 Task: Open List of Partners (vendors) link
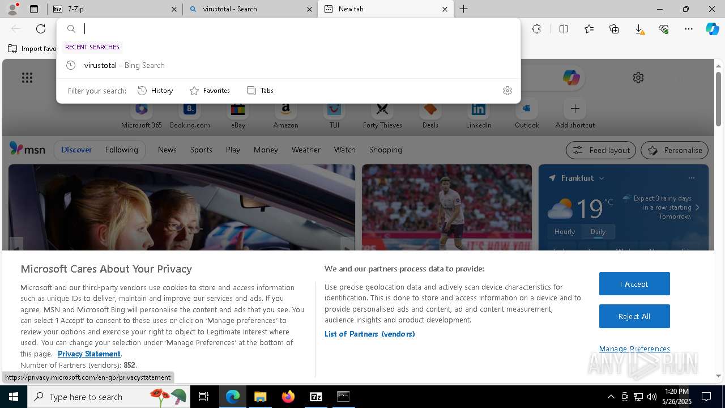pyautogui.click(x=370, y=334)
